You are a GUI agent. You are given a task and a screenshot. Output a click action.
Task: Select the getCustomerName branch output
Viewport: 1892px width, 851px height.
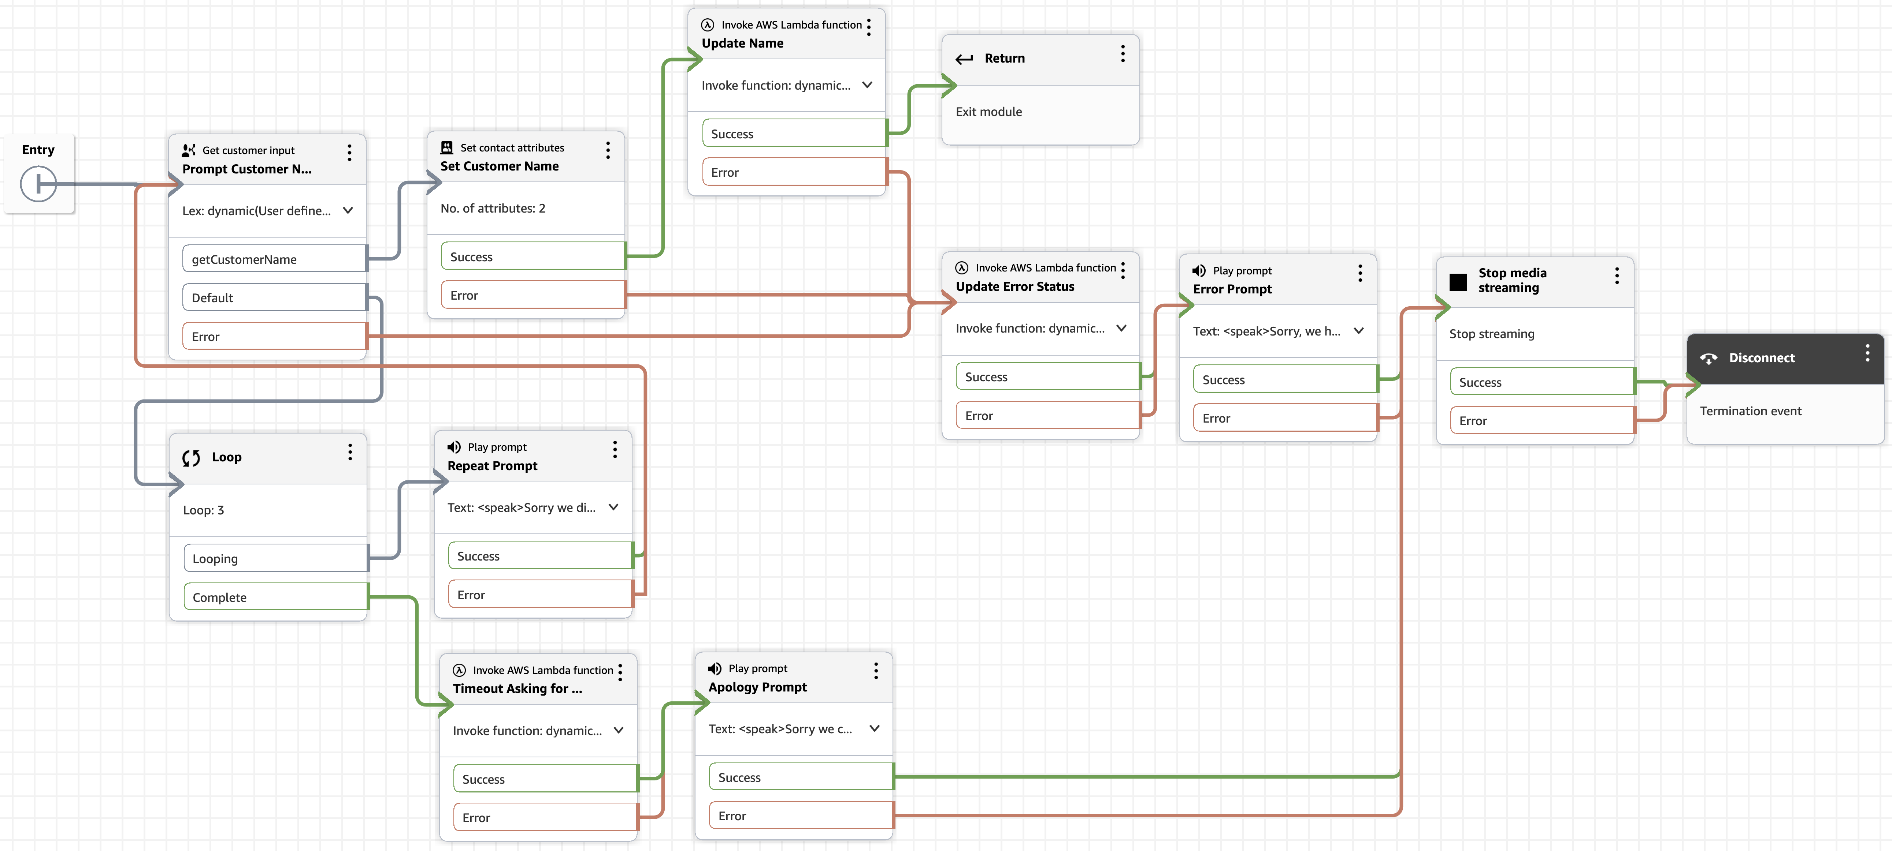tap(274, 259)
